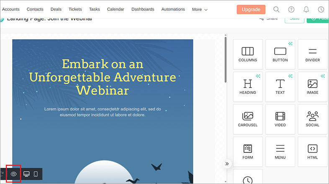The height and width of the screenshot is (184, 329).
Task: Click the Upgrade button
Action: (251, 10)
